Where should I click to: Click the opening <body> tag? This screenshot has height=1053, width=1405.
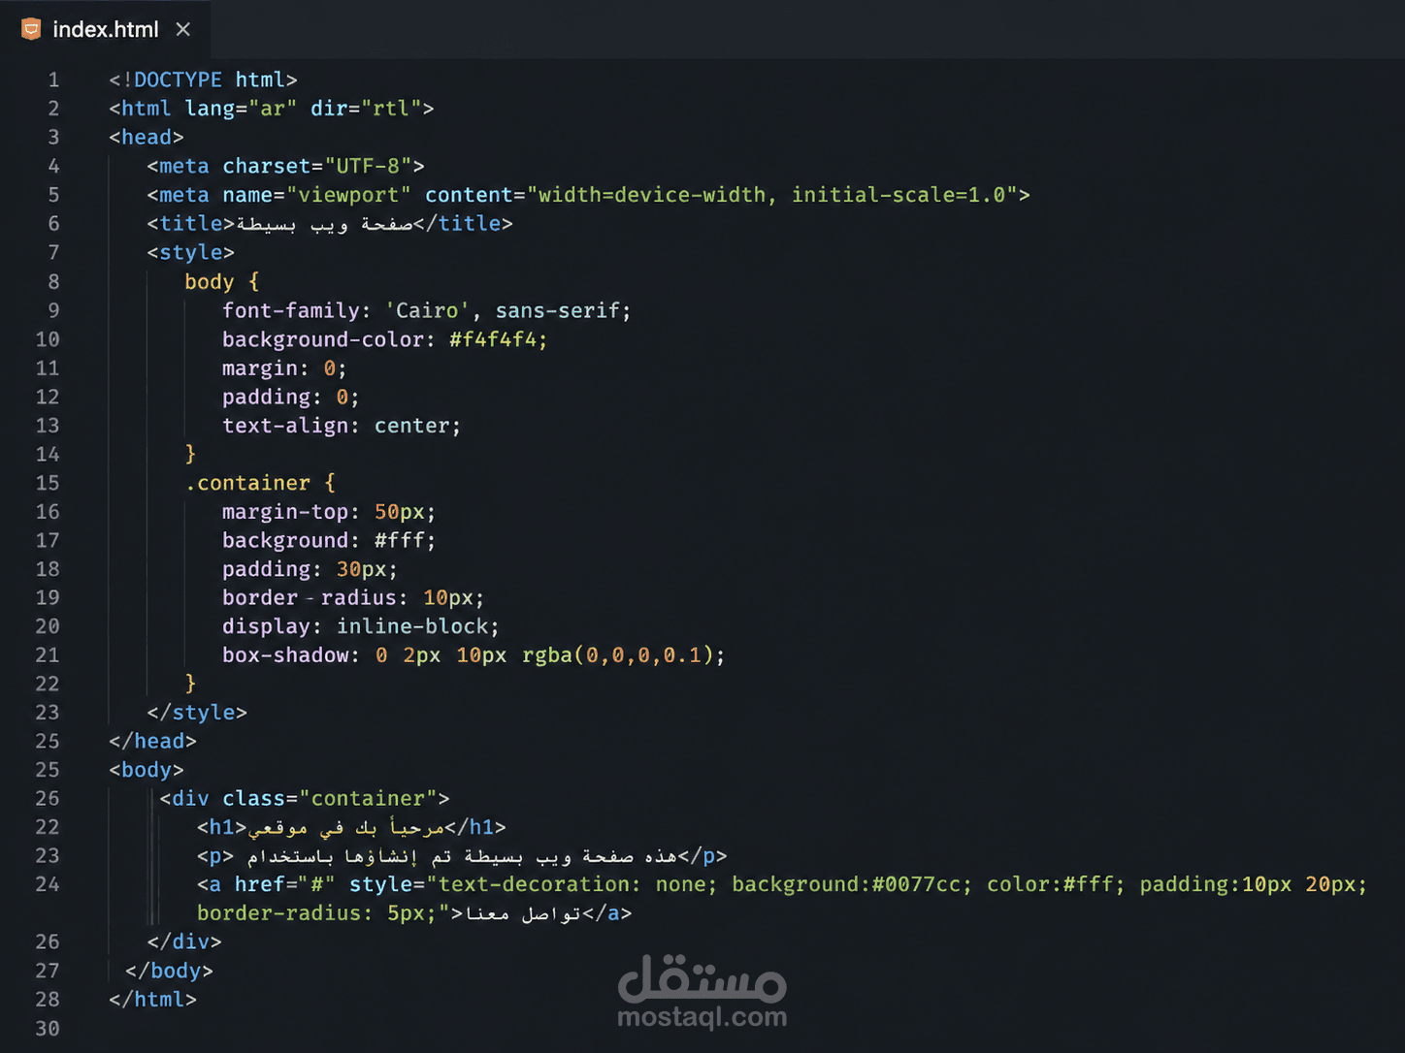(147, 770)
